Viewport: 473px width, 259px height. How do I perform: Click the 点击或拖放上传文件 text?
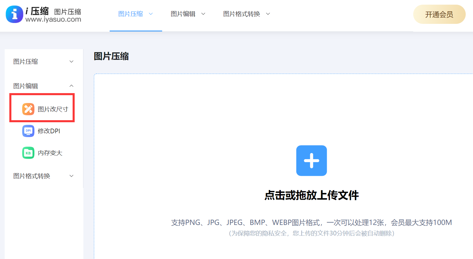[311, 195]
